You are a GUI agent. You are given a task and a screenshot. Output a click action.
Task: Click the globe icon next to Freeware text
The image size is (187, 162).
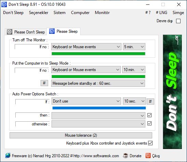click(x=8, y=156)
